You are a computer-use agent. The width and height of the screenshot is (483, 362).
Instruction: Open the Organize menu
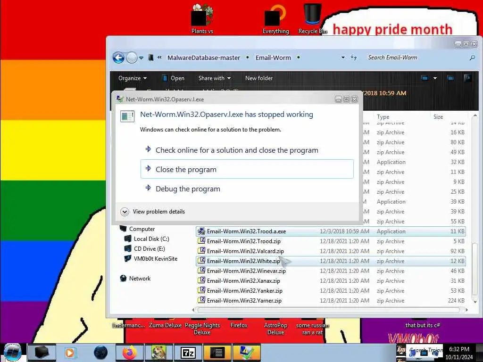coord(133,78)
